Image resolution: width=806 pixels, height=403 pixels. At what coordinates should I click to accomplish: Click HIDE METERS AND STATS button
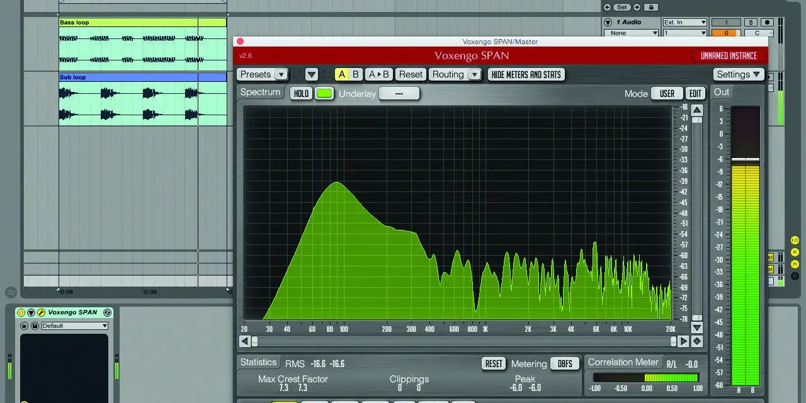(x=526, y=74)
